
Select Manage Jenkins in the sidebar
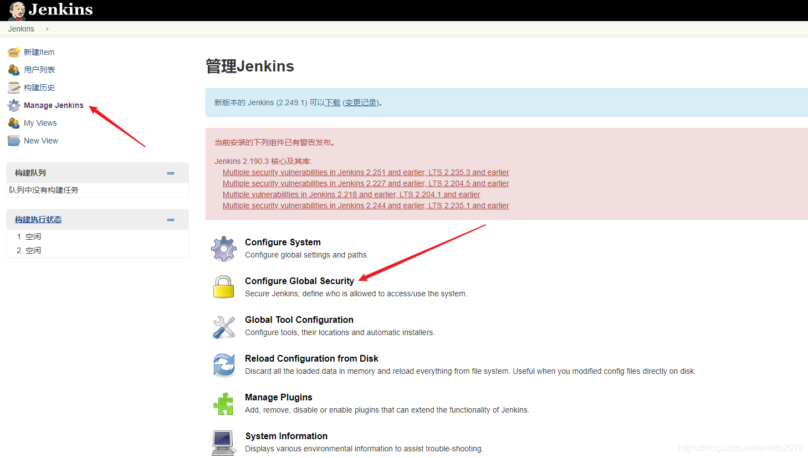pos(54,105)
